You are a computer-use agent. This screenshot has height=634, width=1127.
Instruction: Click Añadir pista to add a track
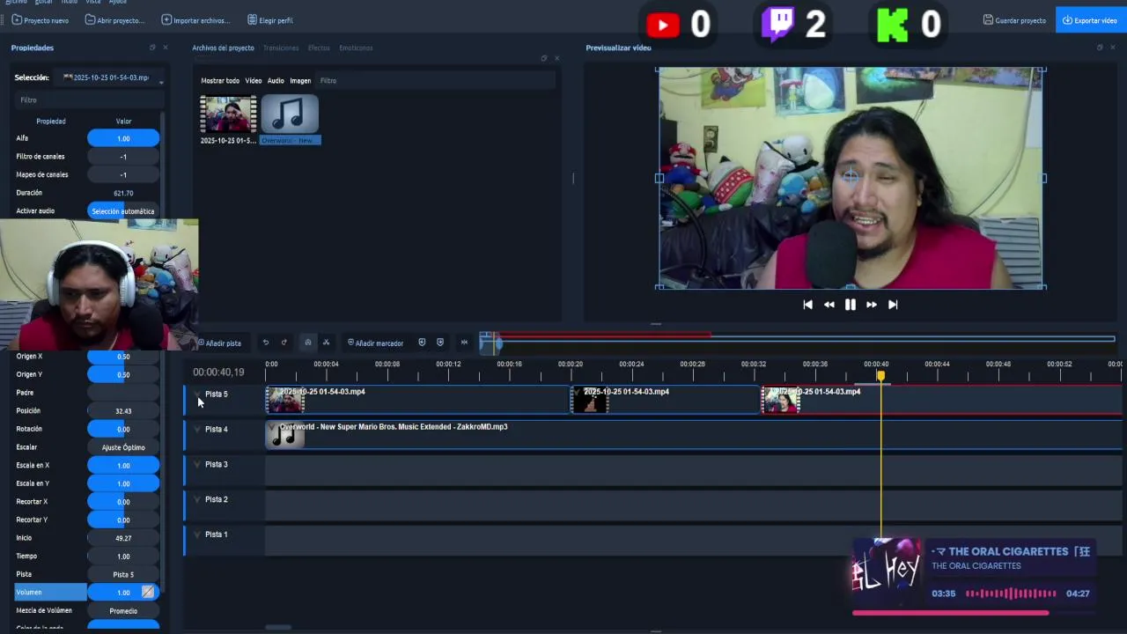[x=219, y=343]
